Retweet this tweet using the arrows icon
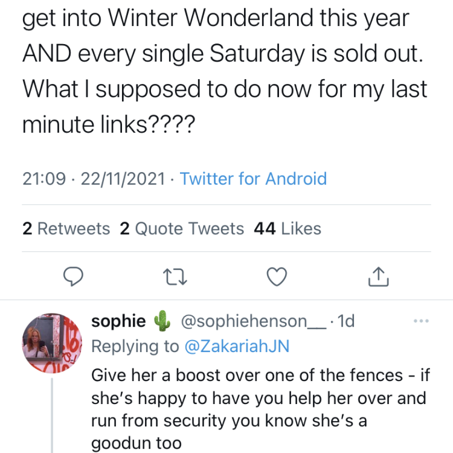This screenshot has height=453, width=453. tap(175, 276)
